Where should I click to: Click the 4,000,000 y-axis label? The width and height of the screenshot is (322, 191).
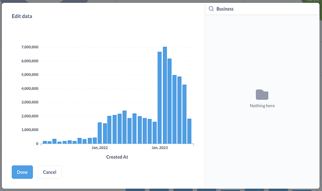click(30, 89)
